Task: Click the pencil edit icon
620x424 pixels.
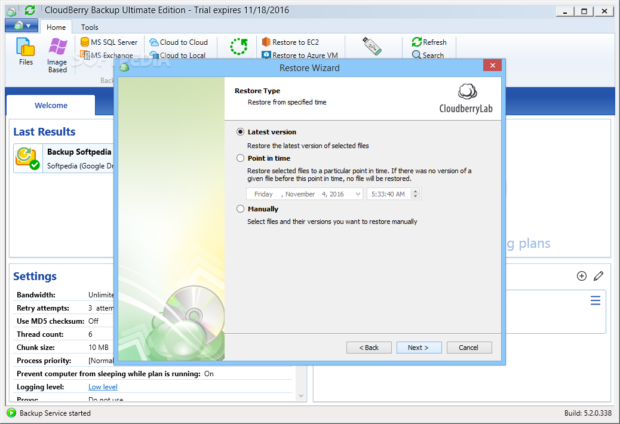Action: (x=598, y=276)
